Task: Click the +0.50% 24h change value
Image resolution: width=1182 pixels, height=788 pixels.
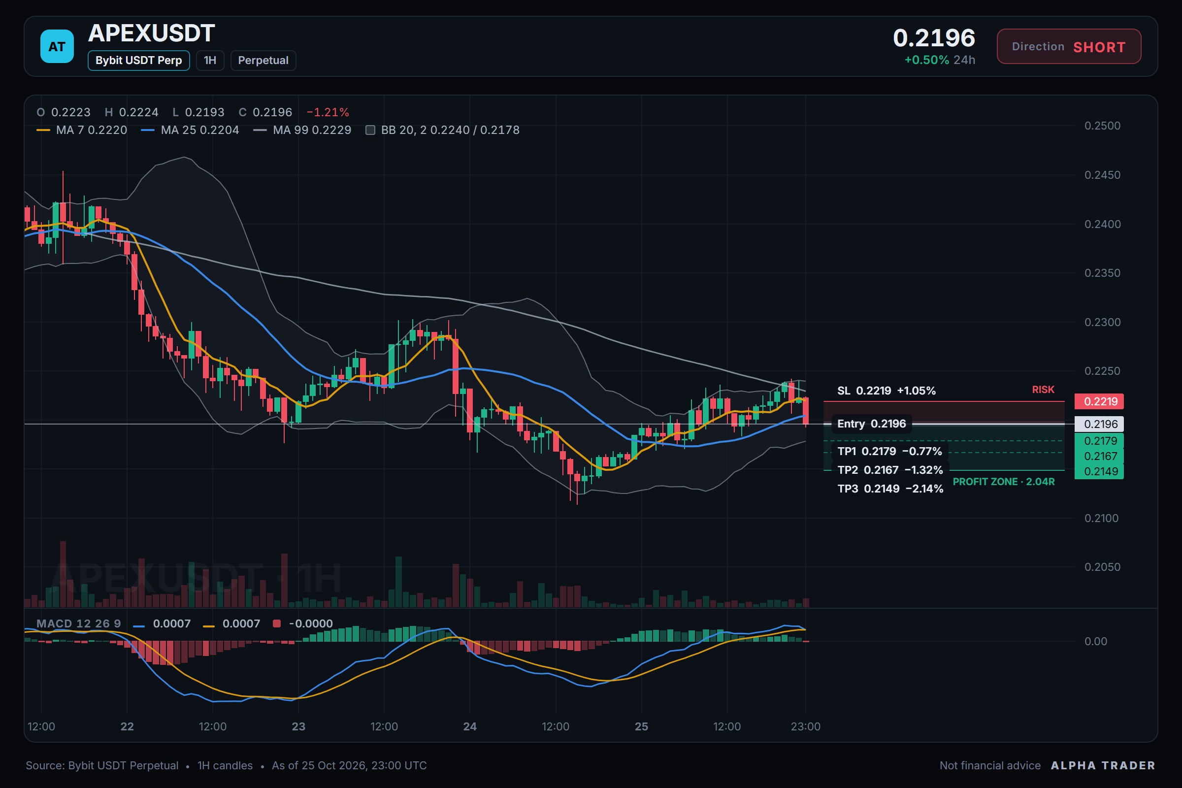Action: tap(927, 60)
